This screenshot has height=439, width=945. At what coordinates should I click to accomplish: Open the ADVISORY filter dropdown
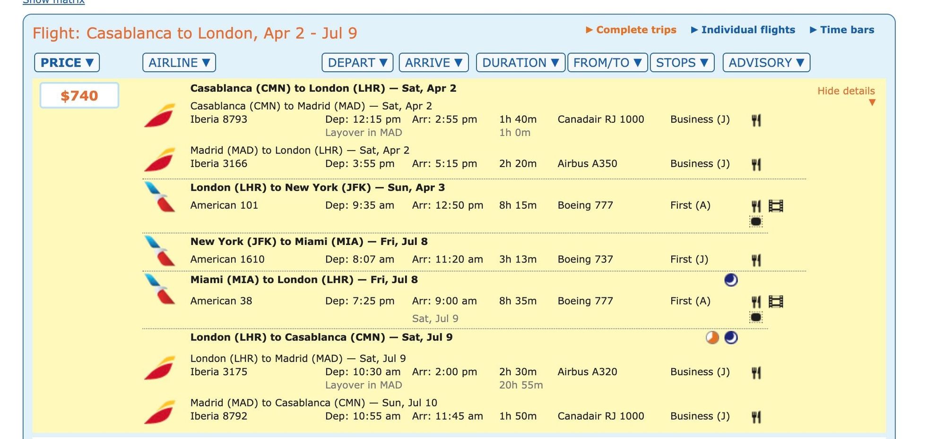pos(766,63)
